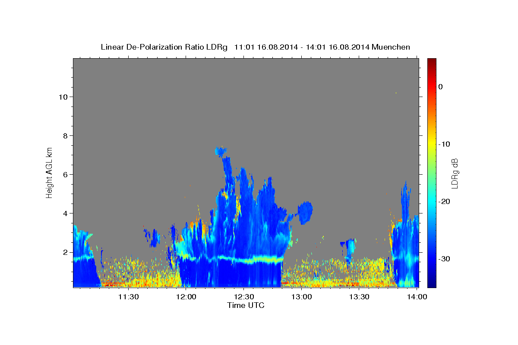Image resolution: width=518 pixels, height=345 pixels.
Task: Click the isolated blue cloud blob near 13:00 at 4 km
Action: click(305, 213)
